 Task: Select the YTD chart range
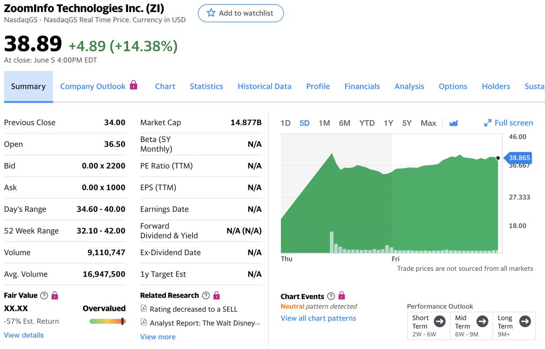[x=367, y=123]
